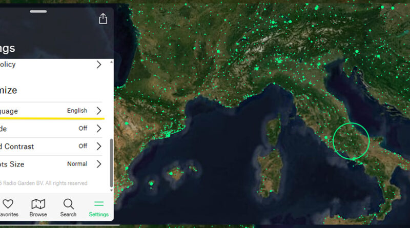
Task: Expand the Language row chevron
Action: tap(99, 111)
